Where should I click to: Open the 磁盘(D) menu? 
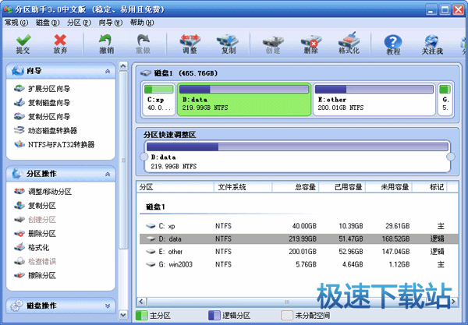tap(48, 23)
